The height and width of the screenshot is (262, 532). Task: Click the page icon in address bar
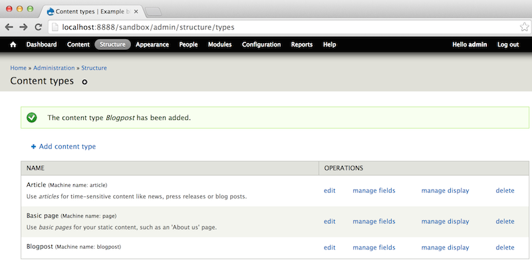click(x=55, y=27)
